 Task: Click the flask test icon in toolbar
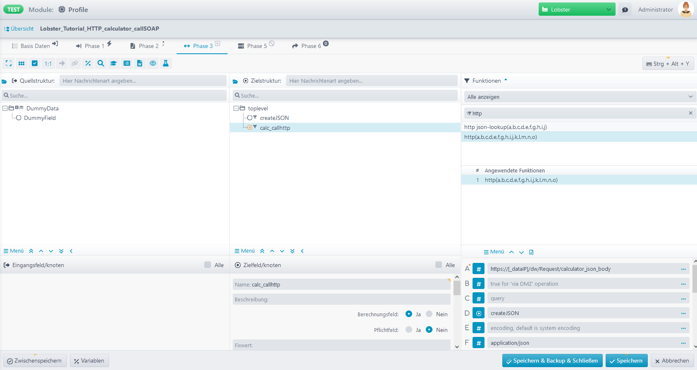coord(166,63)
